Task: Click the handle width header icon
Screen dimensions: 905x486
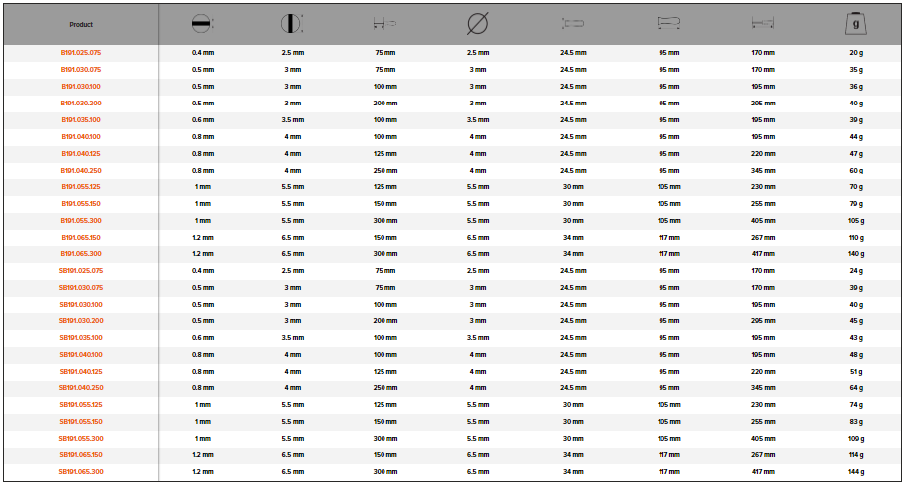Action: click(x=573, y=24)
